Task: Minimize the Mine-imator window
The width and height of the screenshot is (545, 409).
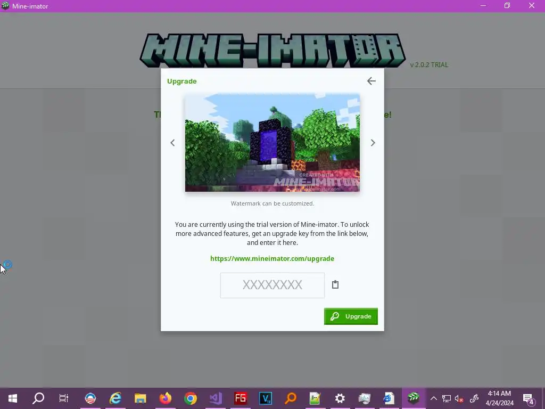Action: point(483,6)
